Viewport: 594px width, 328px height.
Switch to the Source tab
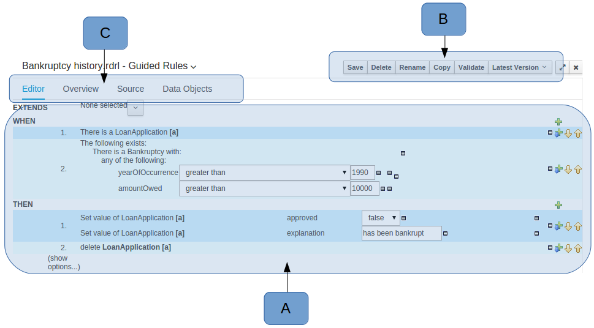point(131,89)
